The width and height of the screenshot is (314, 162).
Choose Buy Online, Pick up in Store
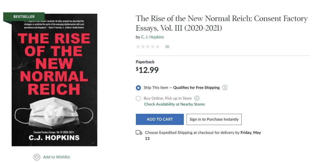[138, 98]
